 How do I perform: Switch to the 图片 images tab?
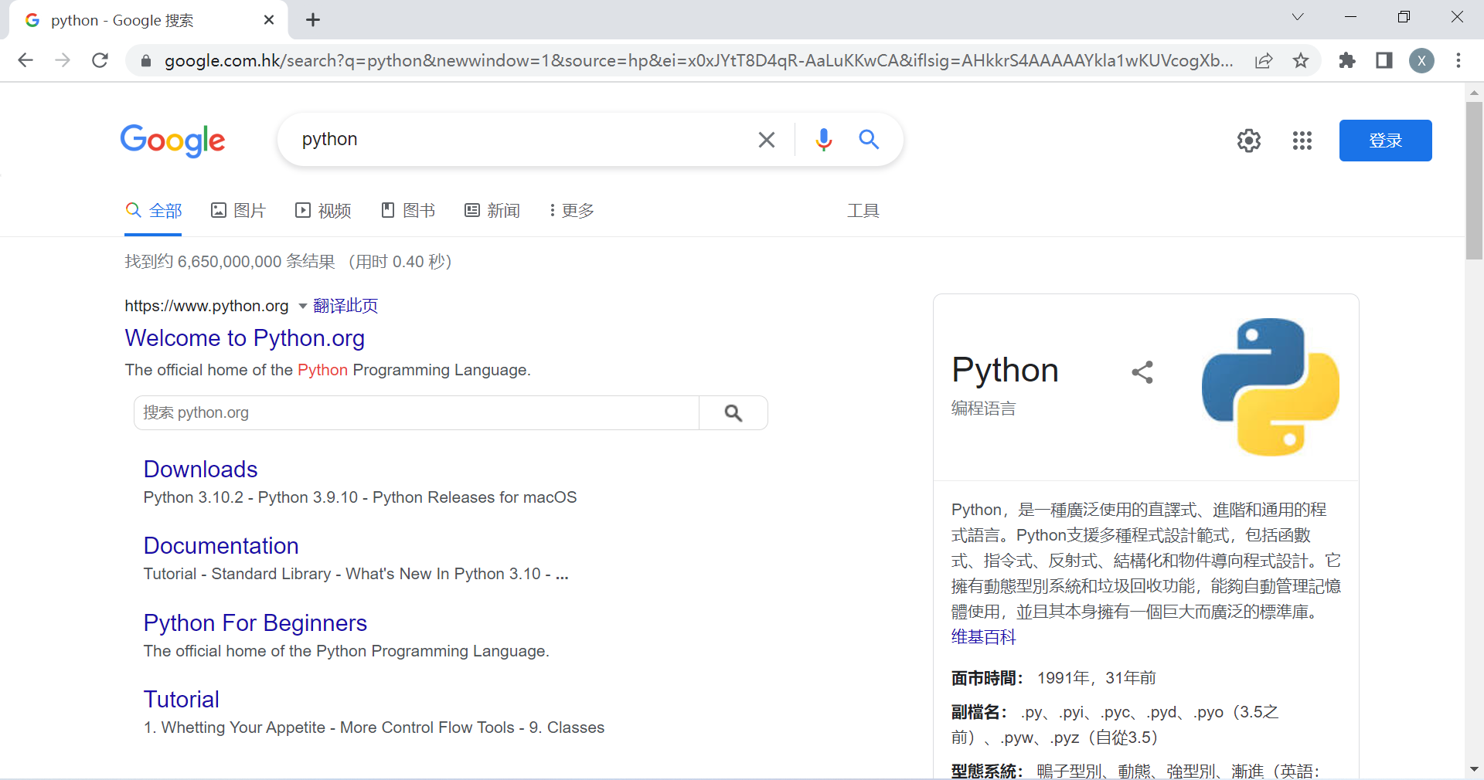(238, 211)
